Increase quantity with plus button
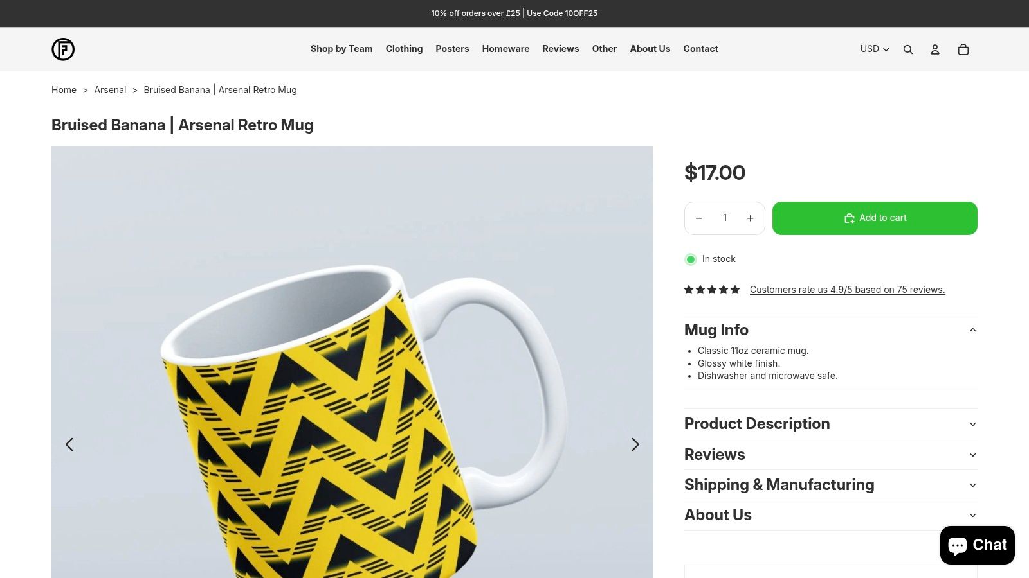This screenshot has height=578, width=1029. [x=750, y=218]
